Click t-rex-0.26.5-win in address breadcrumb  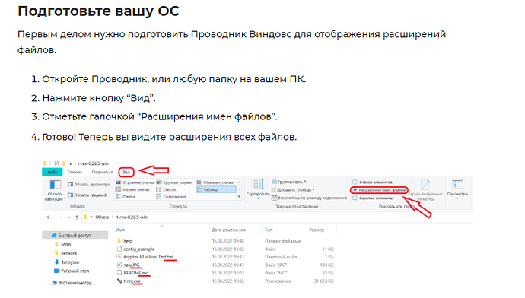[132, 217]
